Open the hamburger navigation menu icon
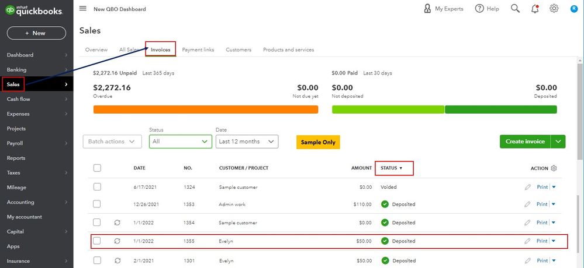 pos(82,9)
